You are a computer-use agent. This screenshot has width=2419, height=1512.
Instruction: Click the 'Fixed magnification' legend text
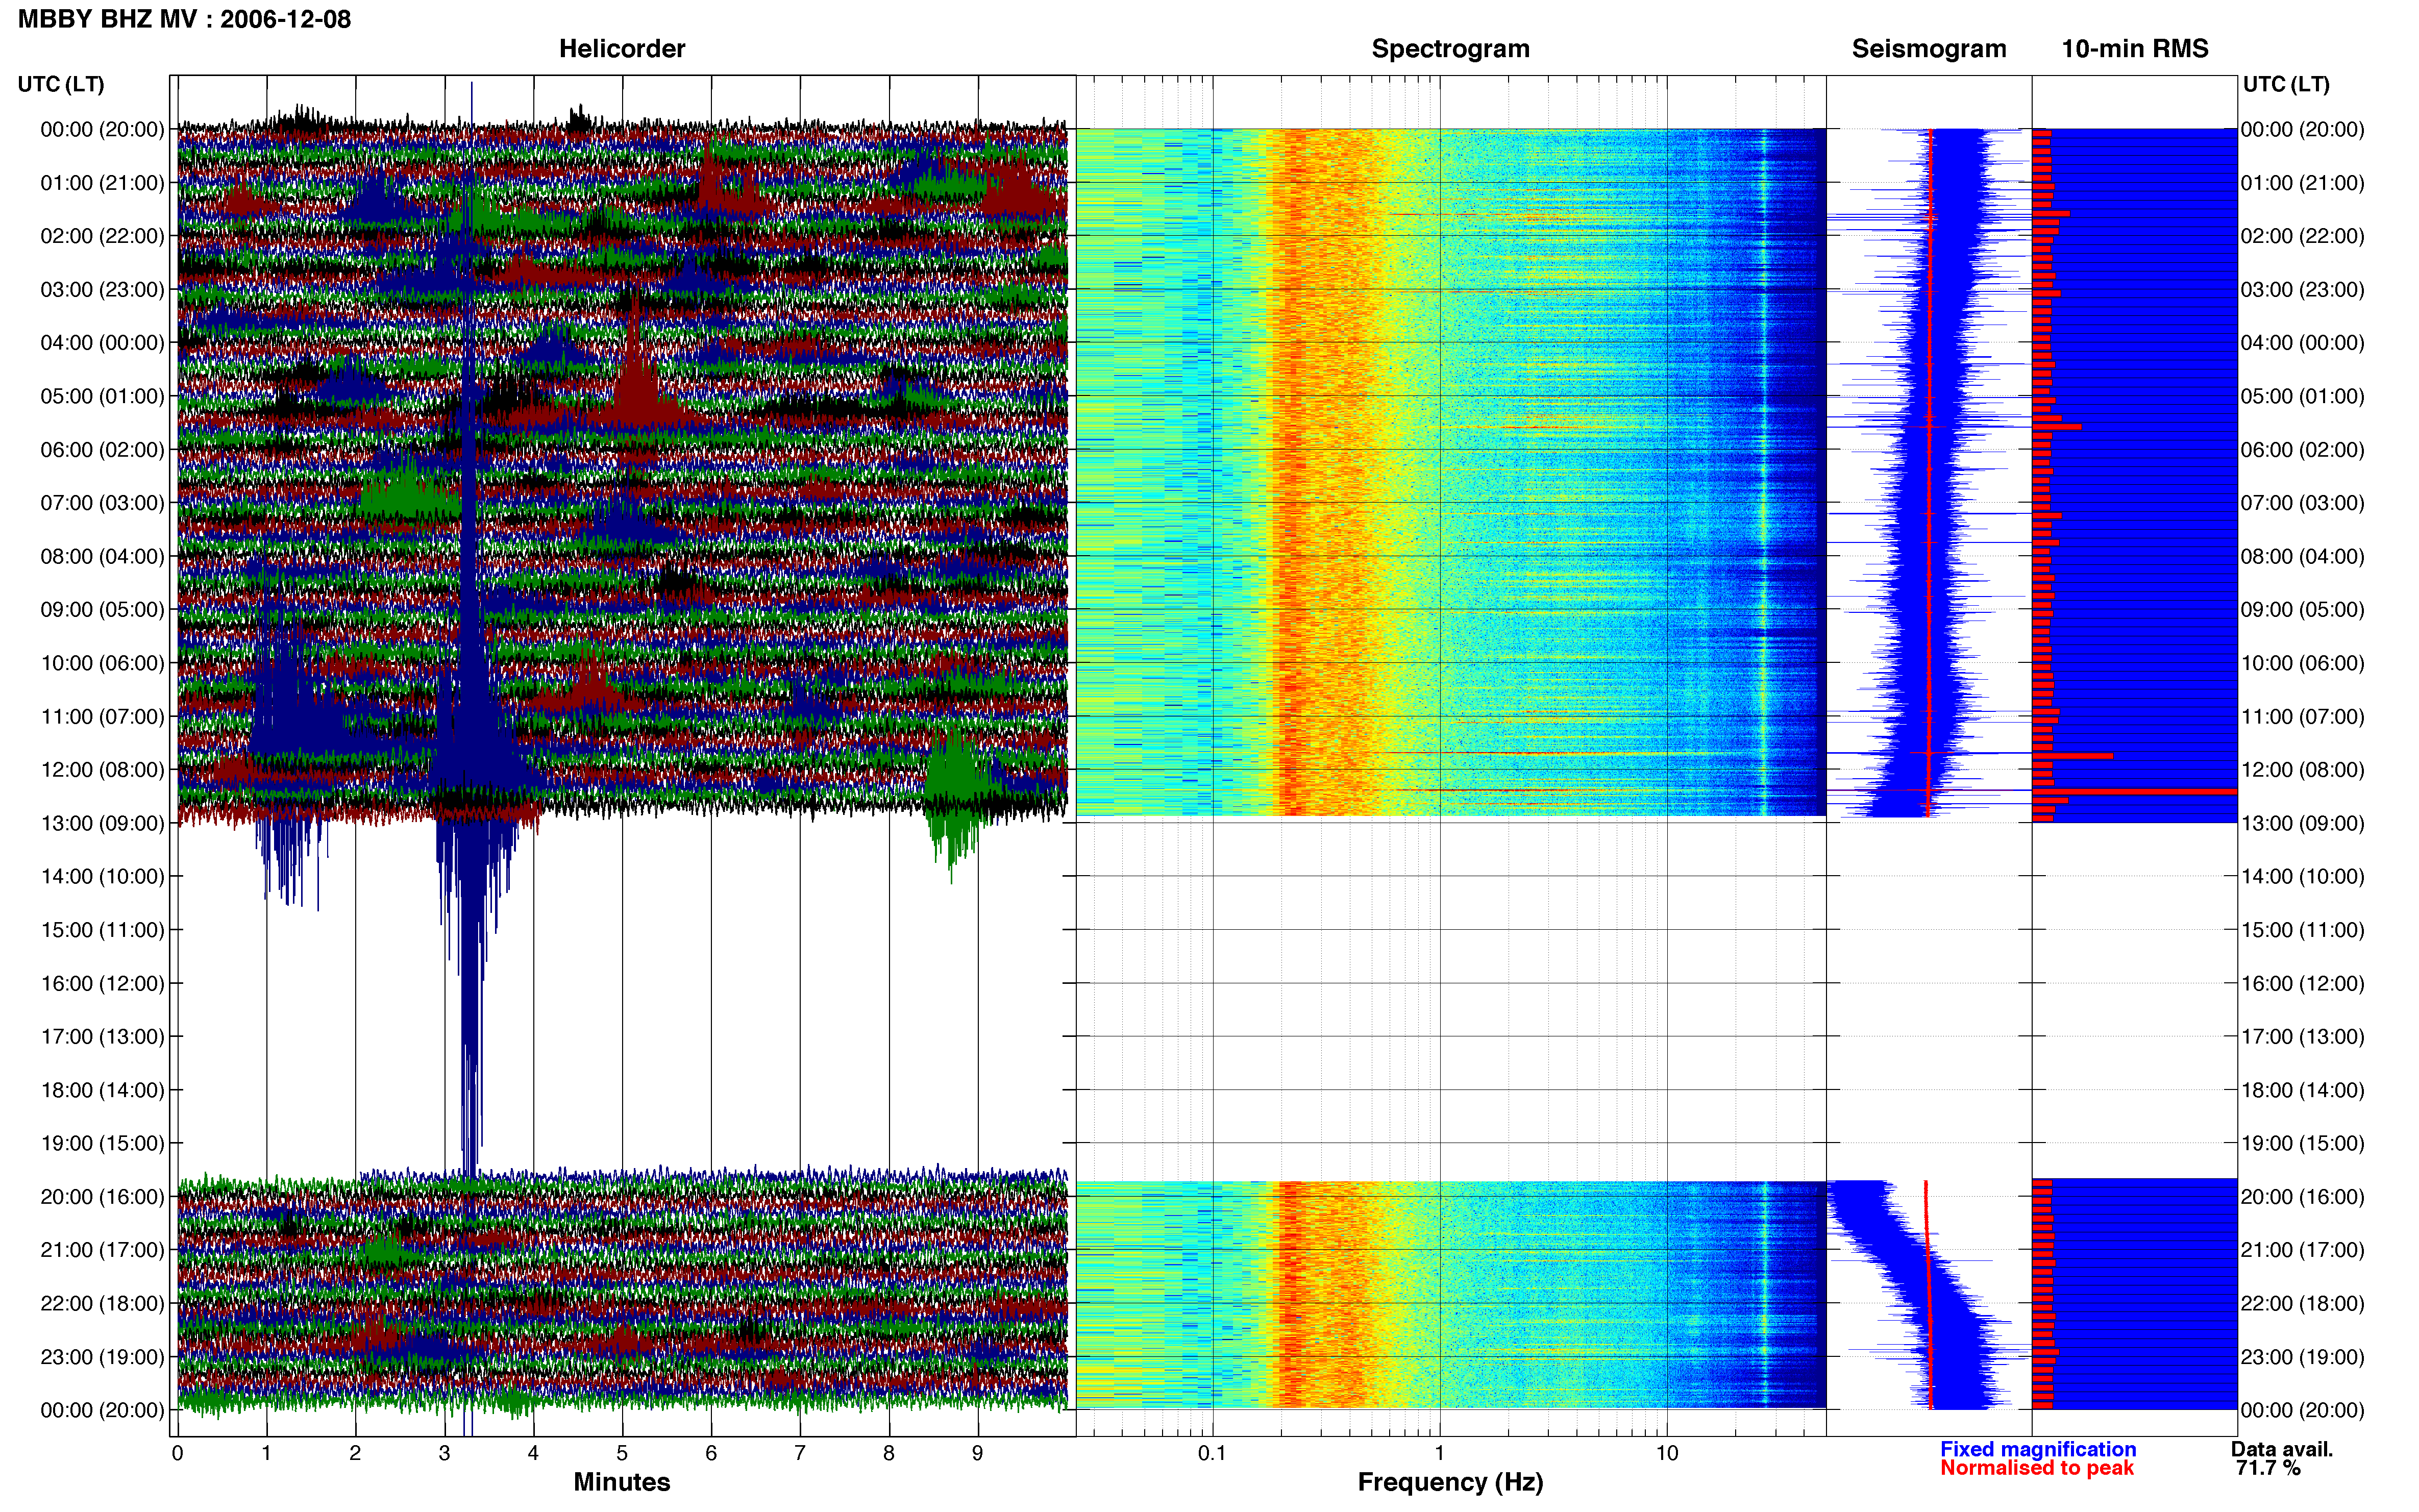pyautogui.click(x=2038, y=1449)
